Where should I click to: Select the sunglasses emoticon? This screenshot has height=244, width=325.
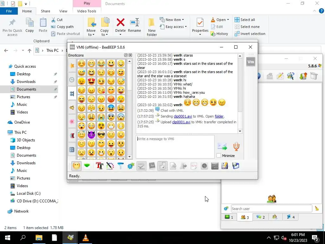pos(101,135)
